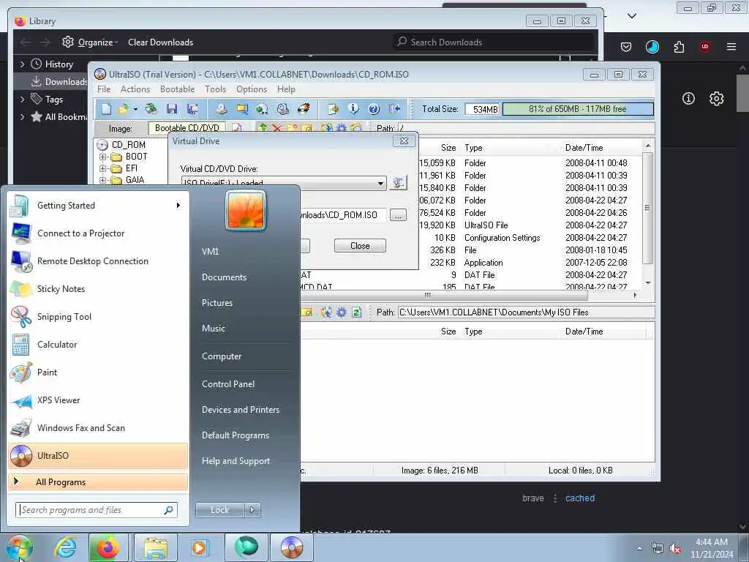The width and height of the screenshot is (749, 562).
Task: Click the 81% of 650MB capacity bar
Action: click(578, 109)
